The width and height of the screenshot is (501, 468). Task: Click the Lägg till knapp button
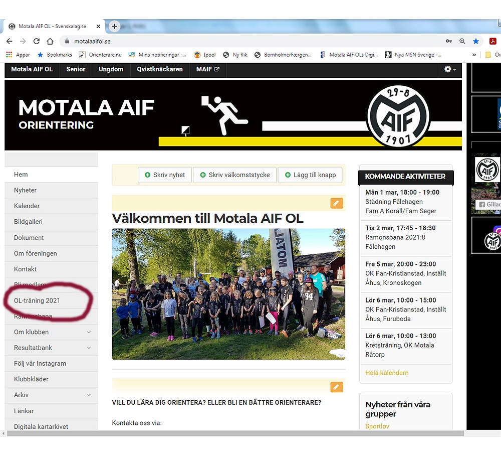[x=310, y=175]
